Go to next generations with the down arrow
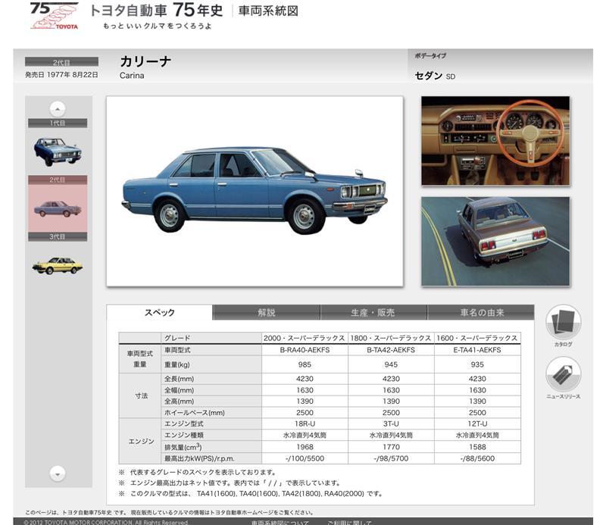The image size is (606, 525). point(58,473)
